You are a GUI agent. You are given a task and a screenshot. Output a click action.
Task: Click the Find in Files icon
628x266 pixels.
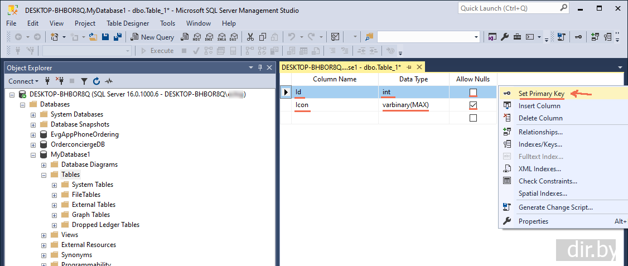click(369, 37)
